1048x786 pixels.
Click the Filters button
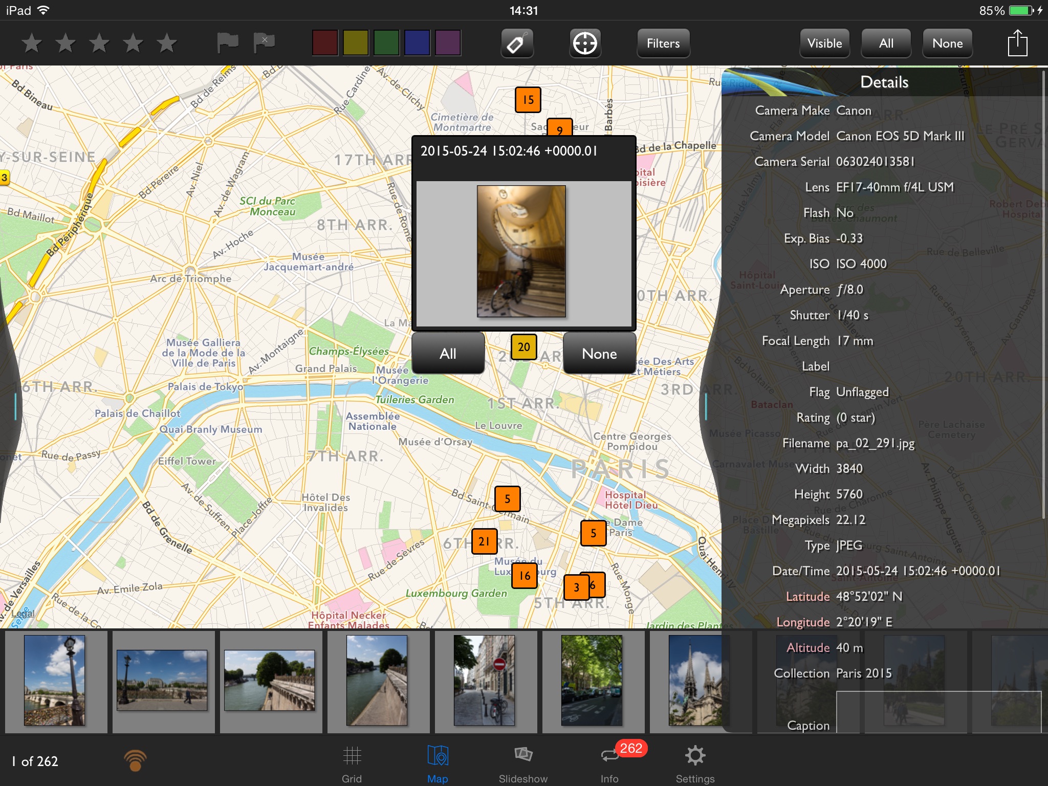[x=663, y=42]
